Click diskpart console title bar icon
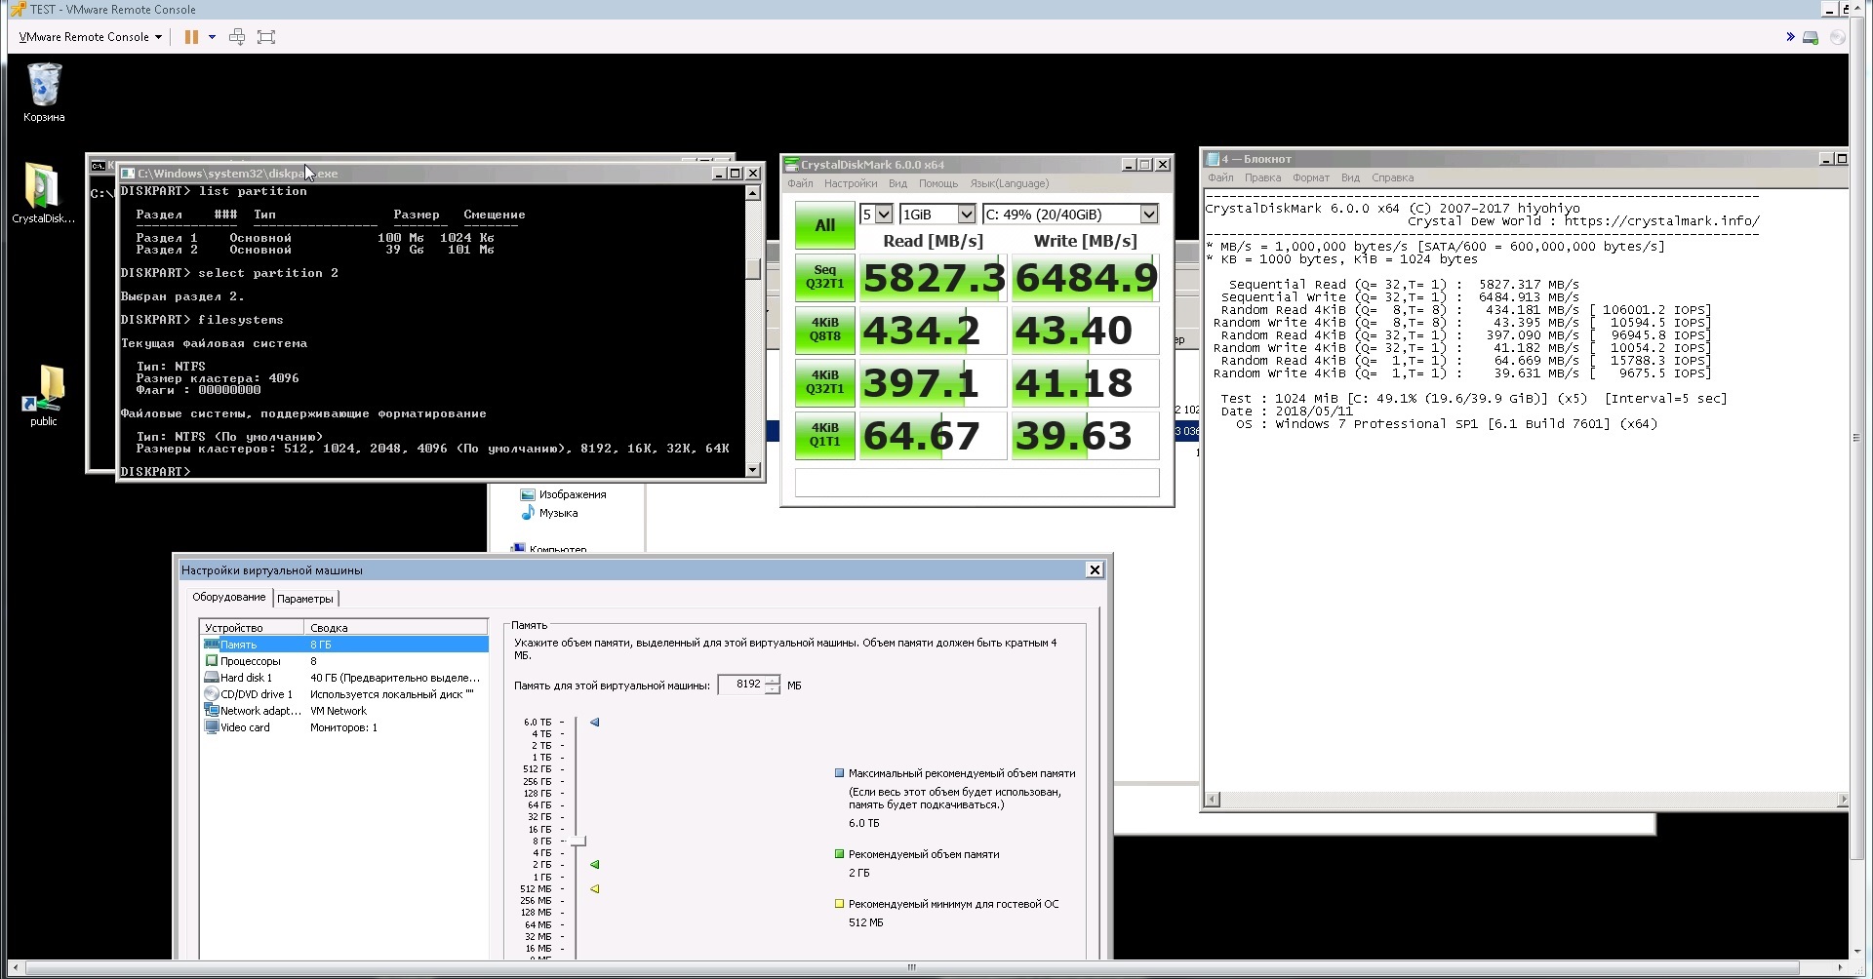The image size is (1873, 979). pyautogui.click(x=128, y=174)
